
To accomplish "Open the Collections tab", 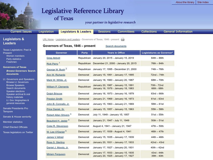I will pyautogui.click(x=149, y=31).
